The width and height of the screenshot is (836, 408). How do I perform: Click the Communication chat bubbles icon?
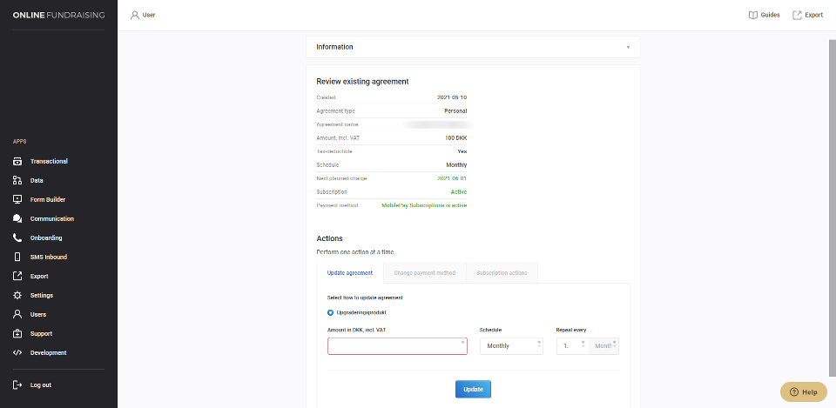point(17,219)
